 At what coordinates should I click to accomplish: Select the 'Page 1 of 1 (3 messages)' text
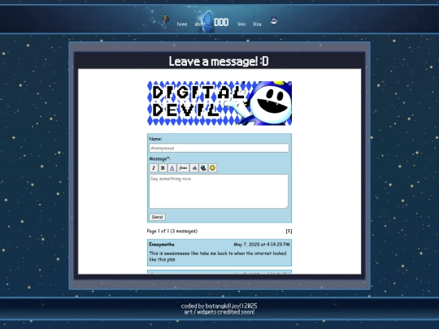click(x=172, y=231)
